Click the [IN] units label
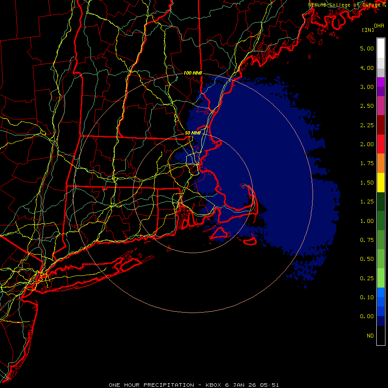Screen dimensions: 388x388 (368, 30)
